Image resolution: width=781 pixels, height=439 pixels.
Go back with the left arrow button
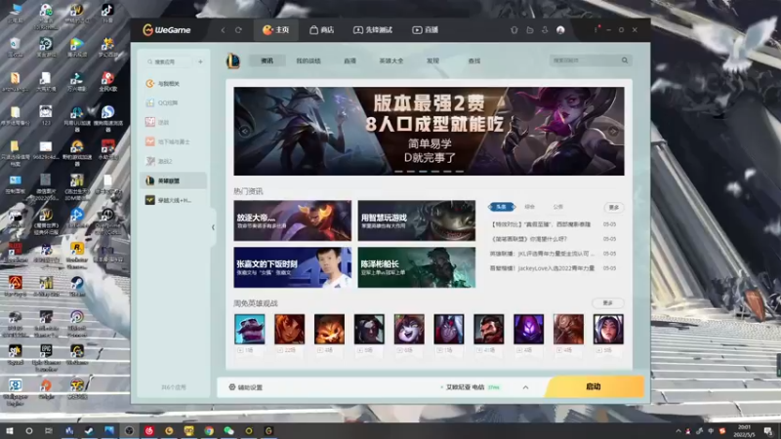224,30
